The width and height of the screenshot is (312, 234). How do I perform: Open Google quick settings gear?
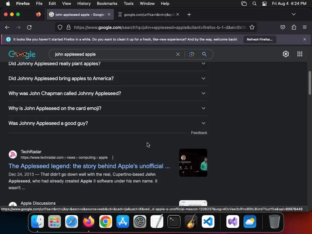286,54
